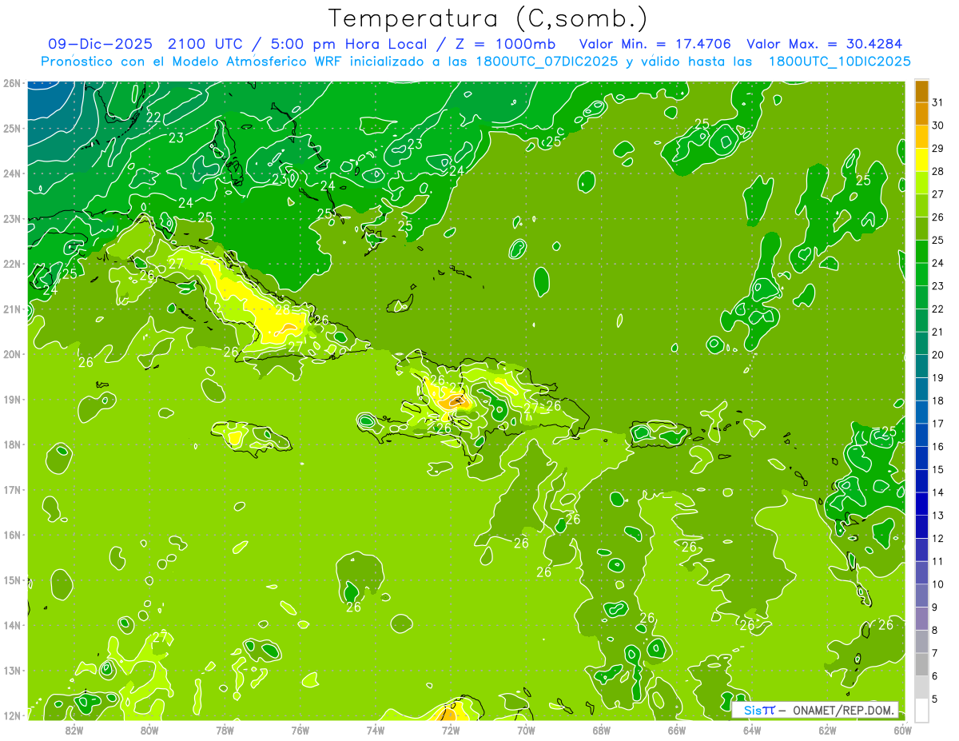Click the 74W longitude axis label
The height and width of the screenshot is (741, 959).
click(375, 729)
